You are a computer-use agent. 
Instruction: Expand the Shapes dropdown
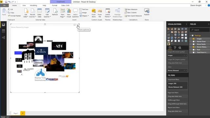84,16
